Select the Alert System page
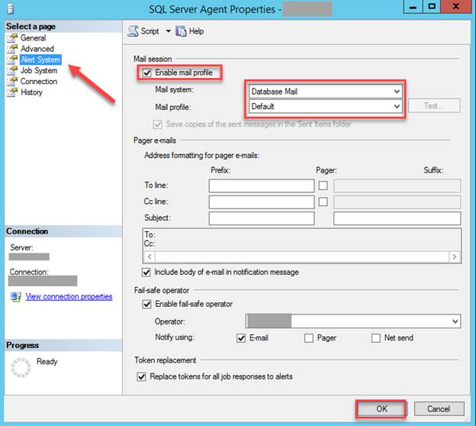The image size is (476, 426). 40,60
